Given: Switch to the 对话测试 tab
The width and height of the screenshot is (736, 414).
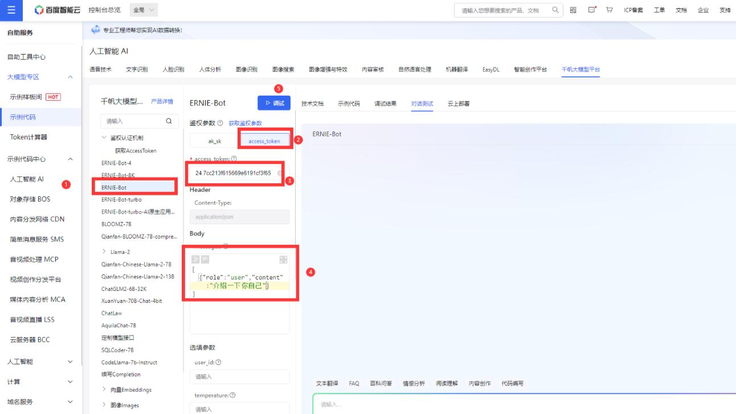Looking at the screenshot, I should tap(422, 104).
